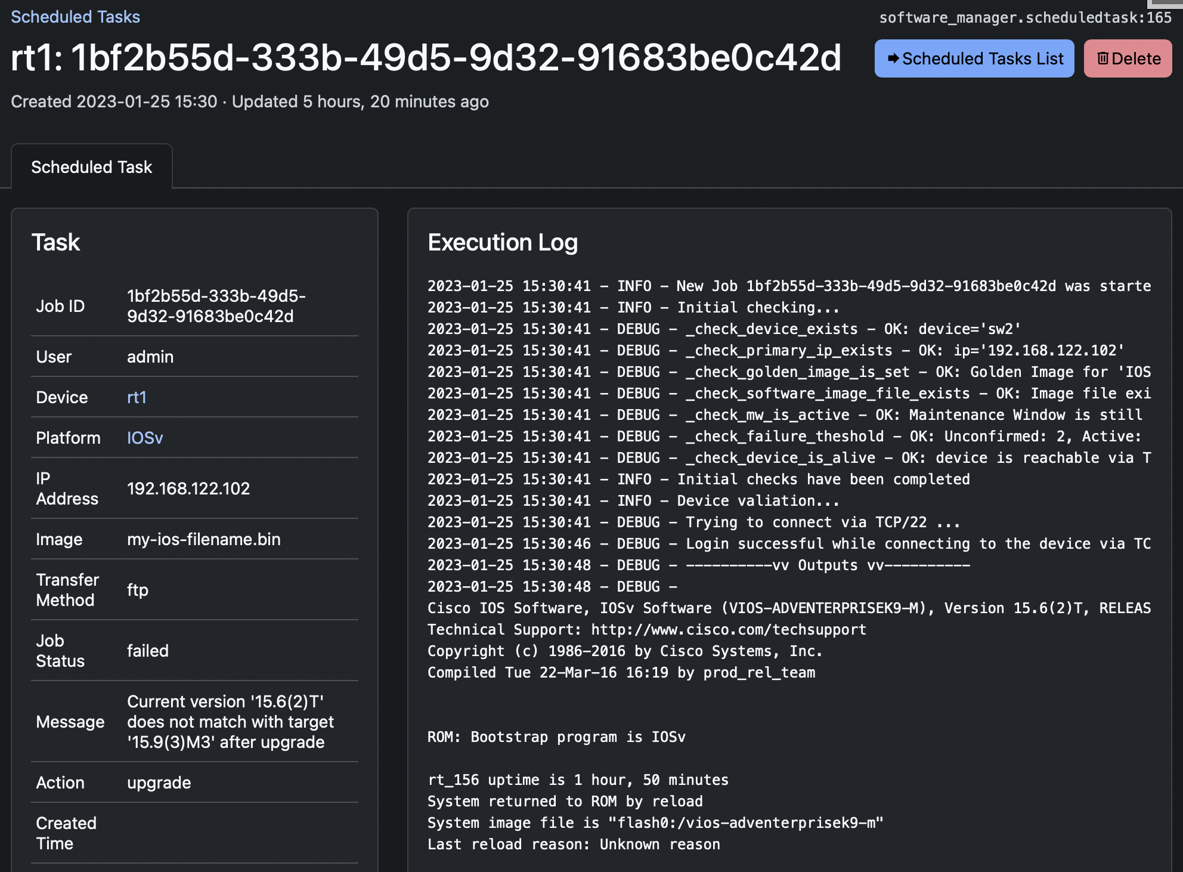Click the Scheduled Tasks List button

point(974,58)
